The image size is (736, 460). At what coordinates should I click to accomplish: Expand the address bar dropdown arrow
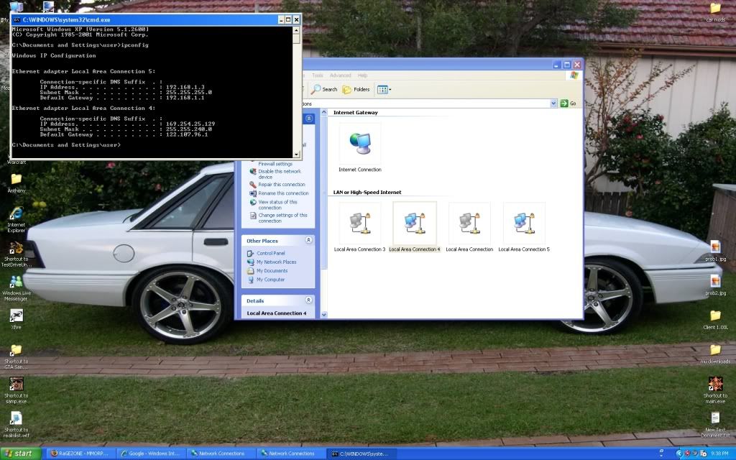point(553,103)
